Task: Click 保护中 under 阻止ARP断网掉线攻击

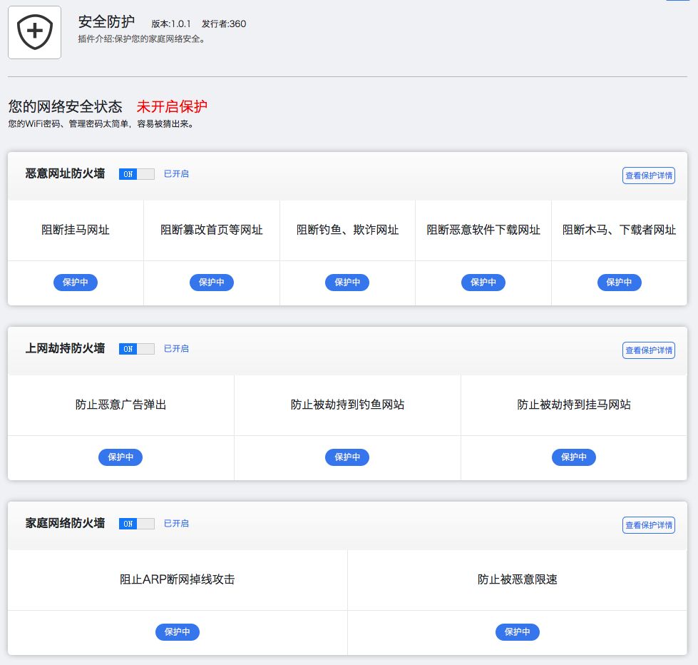Action: pyautogui.click(x=177, y=632)
